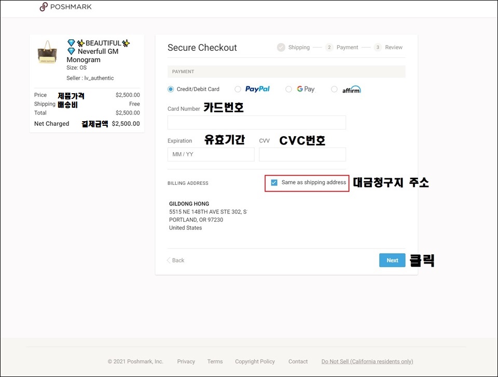The image size is (498, 377).
Task: Open the Privacy footer link
Action: tap(186, 361)
